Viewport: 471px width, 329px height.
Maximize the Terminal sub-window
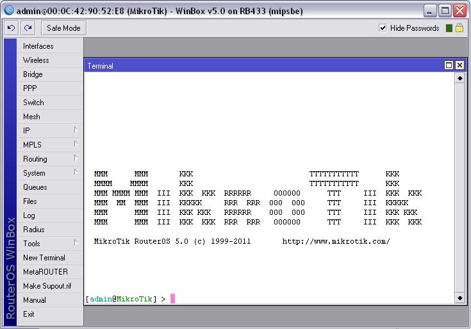[x=449, y=65]
